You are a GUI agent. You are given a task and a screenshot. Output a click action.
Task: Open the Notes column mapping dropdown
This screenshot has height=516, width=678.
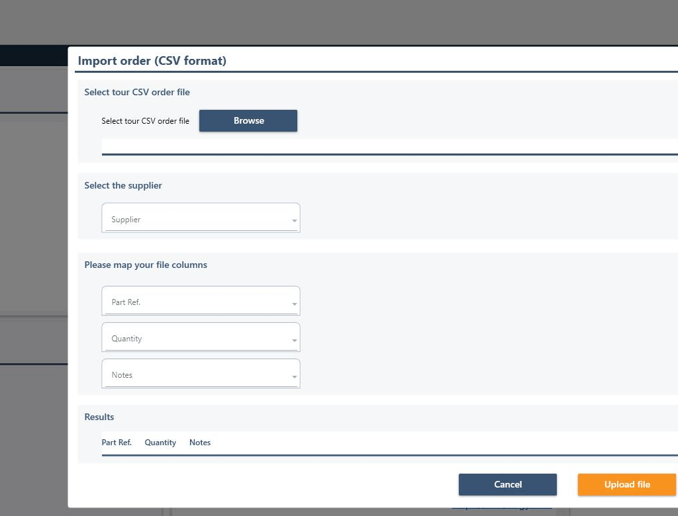tap(201, 374)
